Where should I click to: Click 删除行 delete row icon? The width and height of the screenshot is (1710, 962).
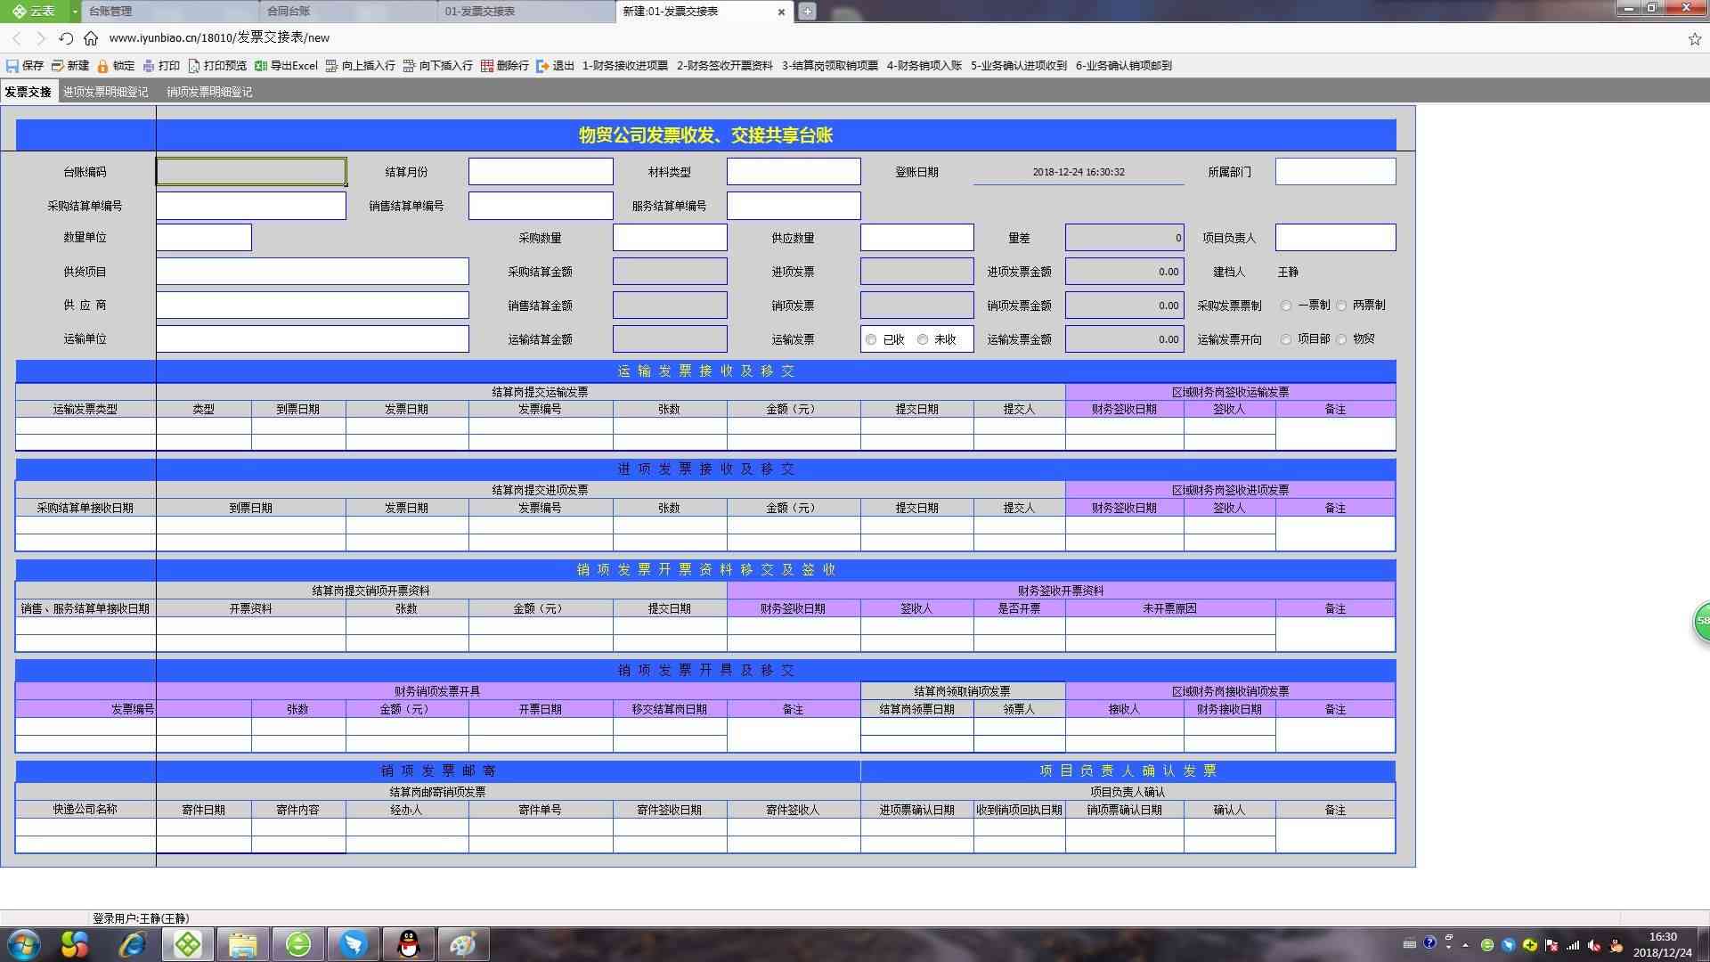pyautogui.click(x=487, y=66)
